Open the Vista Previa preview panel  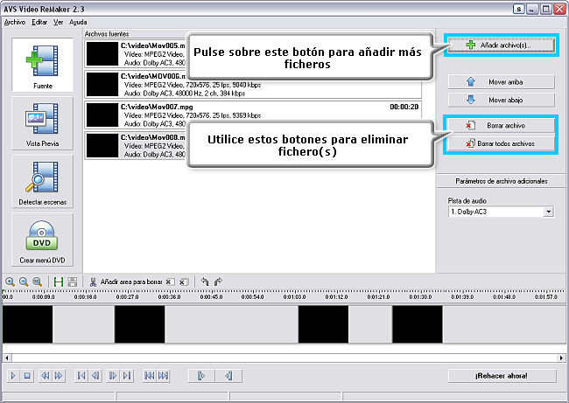click(x=43, y=123)
